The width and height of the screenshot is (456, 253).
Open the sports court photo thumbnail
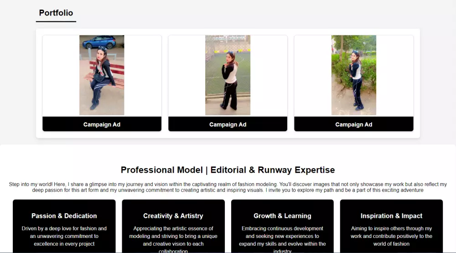click(228, 75)
